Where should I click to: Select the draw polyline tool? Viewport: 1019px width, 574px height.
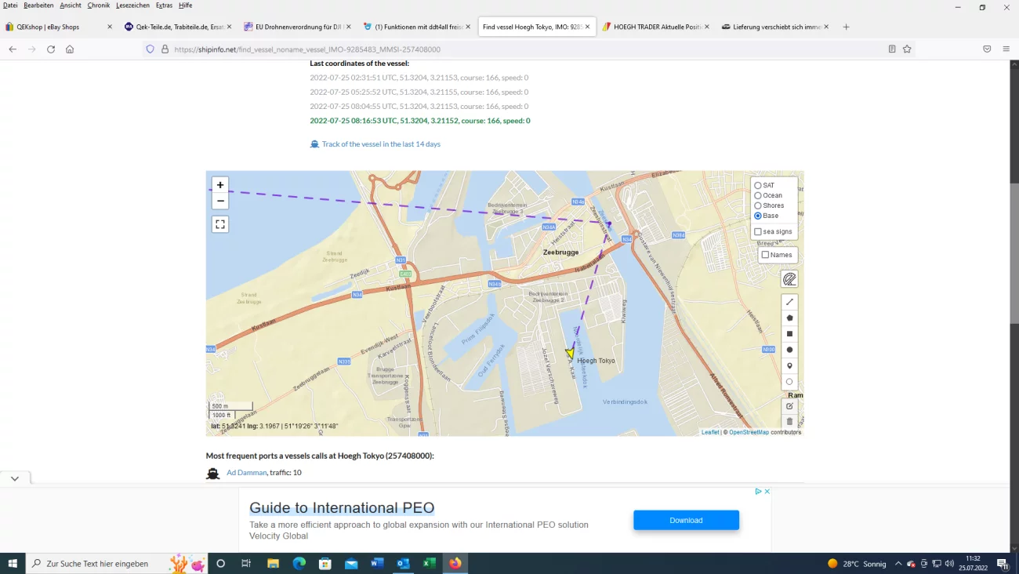[x=789, y=302]
